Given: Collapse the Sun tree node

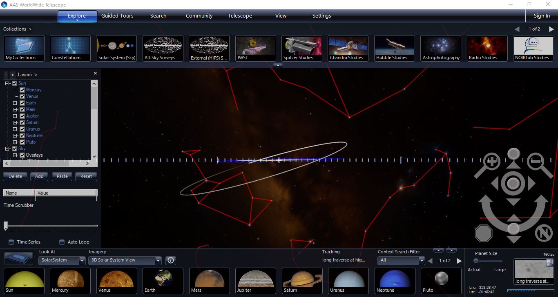Looking at the screenshot, I should (x=7, y=83).
